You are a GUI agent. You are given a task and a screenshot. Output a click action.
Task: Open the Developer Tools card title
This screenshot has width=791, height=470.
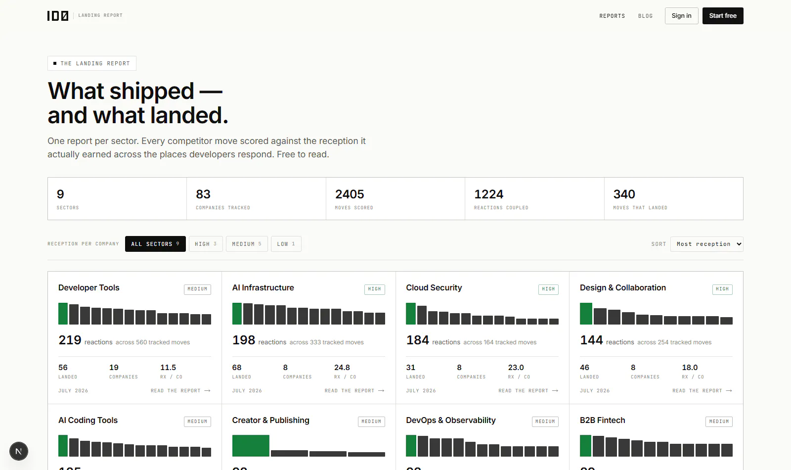89,288
